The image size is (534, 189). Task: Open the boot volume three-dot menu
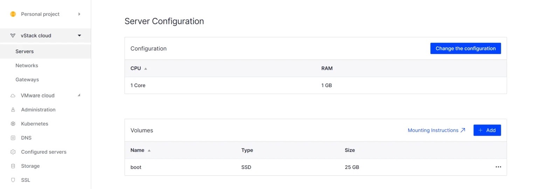(x=498, y=167)
